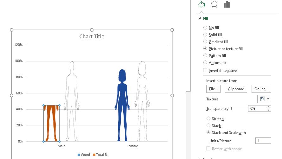The width and height of the screenshot is (282, 159).
Task: Insert picture from File button
Action: (213, 89)
